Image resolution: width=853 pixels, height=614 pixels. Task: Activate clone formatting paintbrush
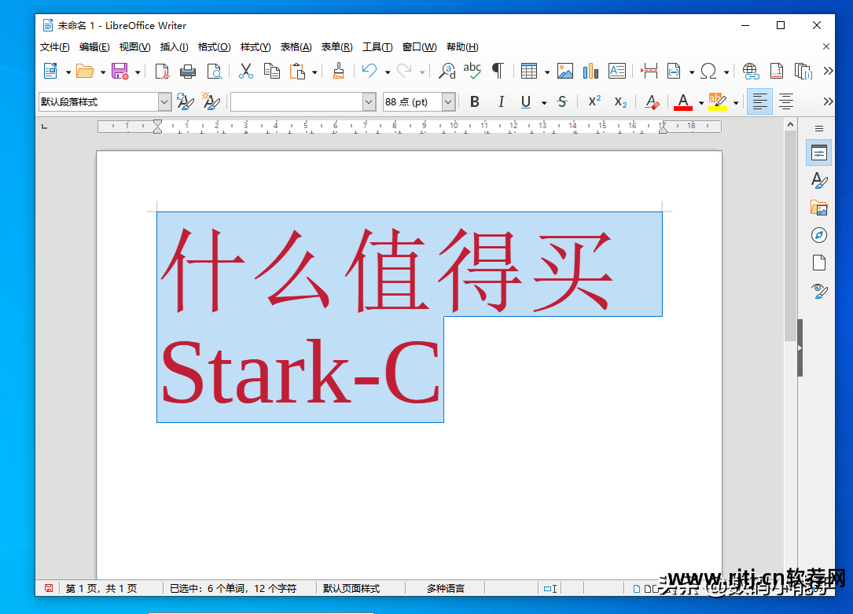(338, 72)
